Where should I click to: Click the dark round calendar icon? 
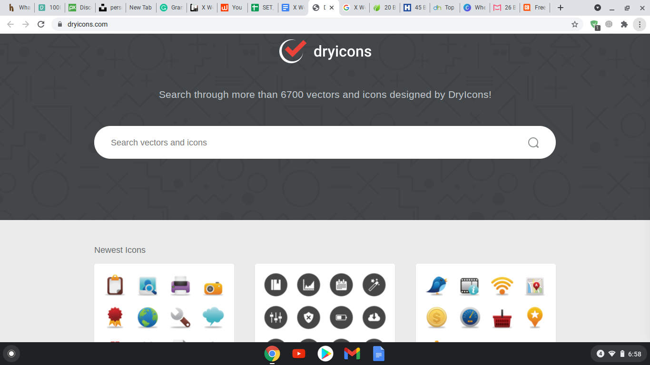pos(341,285)
